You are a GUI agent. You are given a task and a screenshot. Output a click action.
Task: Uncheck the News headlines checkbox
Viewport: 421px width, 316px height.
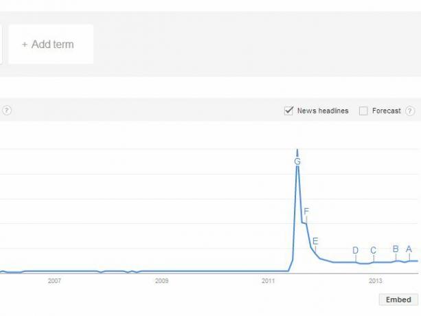point(288,111)
